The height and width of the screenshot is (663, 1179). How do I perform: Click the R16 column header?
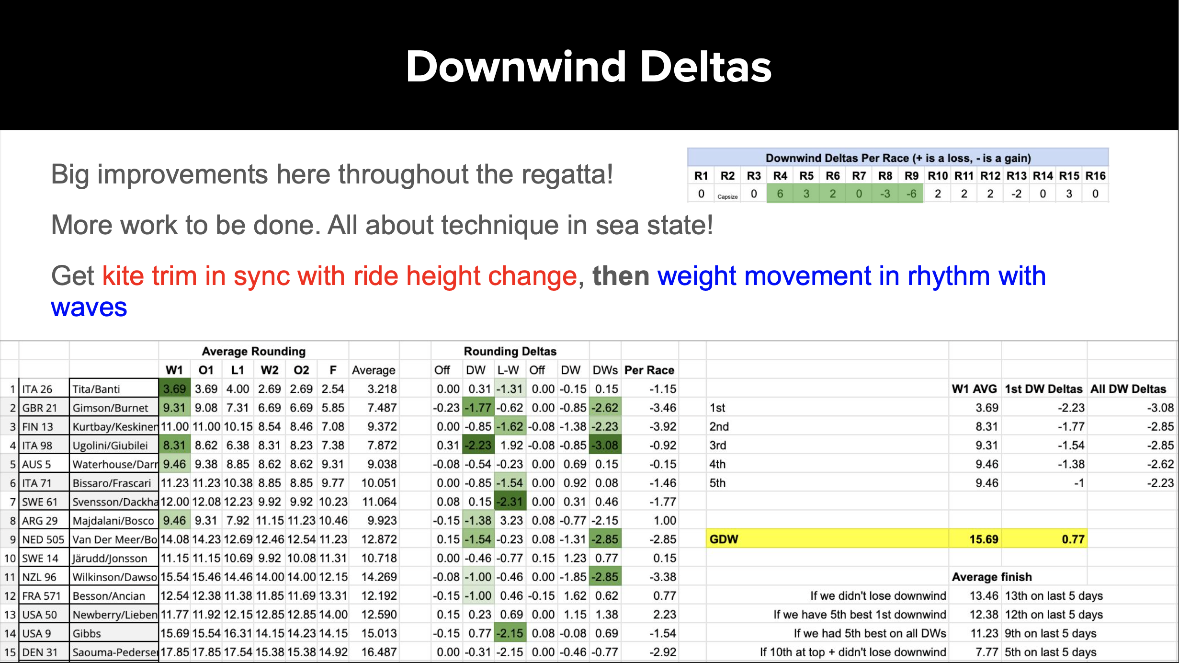coord(1095,176)
